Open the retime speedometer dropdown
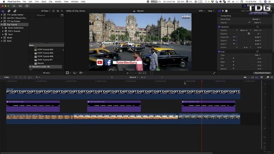 tap(81, 73)
